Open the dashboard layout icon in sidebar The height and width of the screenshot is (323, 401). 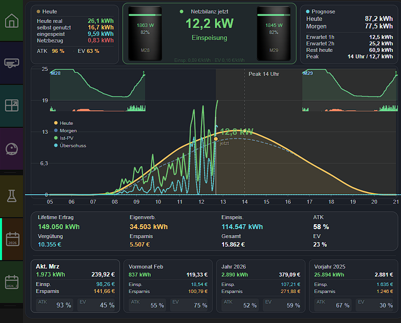[11, 105]
